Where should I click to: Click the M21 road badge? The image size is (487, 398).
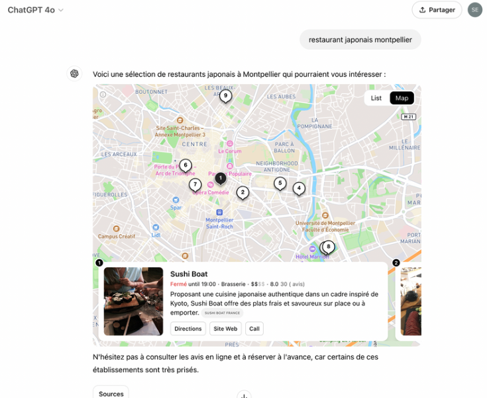408,117
